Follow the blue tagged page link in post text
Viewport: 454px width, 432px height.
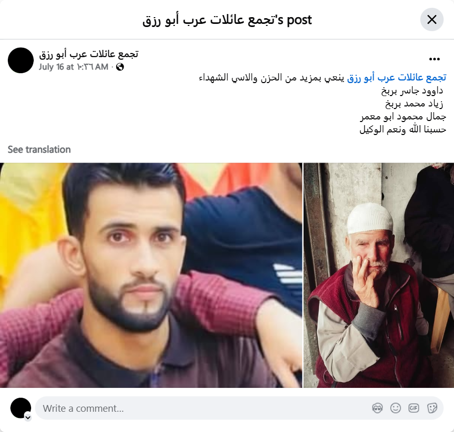point(397,78)
